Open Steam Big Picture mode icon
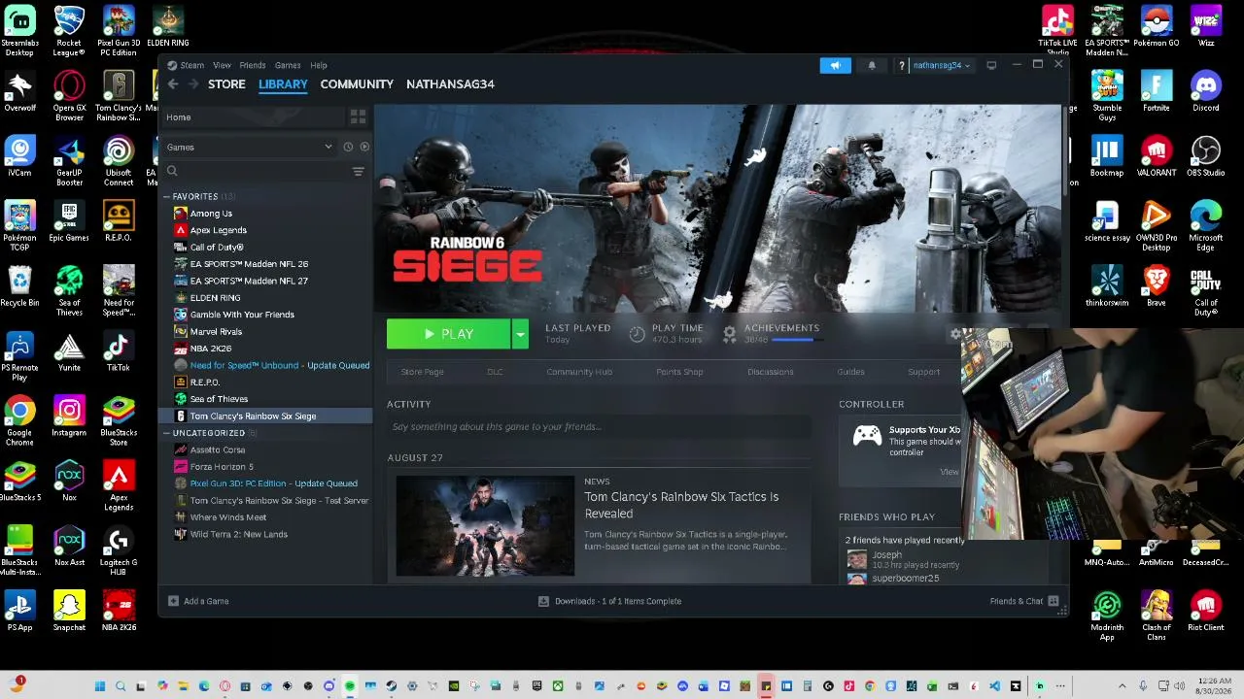 (991, 65)
